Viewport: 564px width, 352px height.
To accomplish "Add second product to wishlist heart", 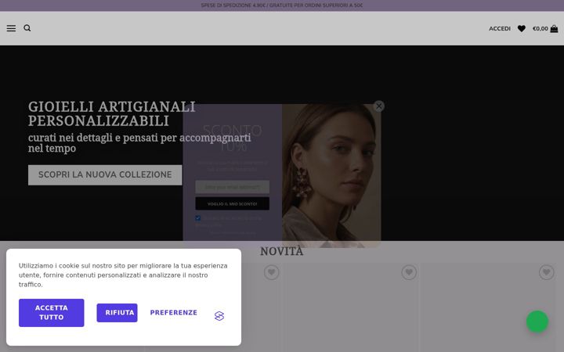I will pyautogui.click(x=409, y=272).
